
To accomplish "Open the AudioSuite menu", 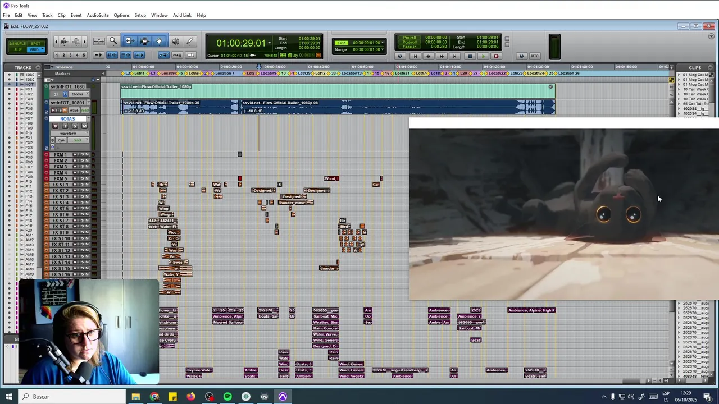I will pos(98,15).
